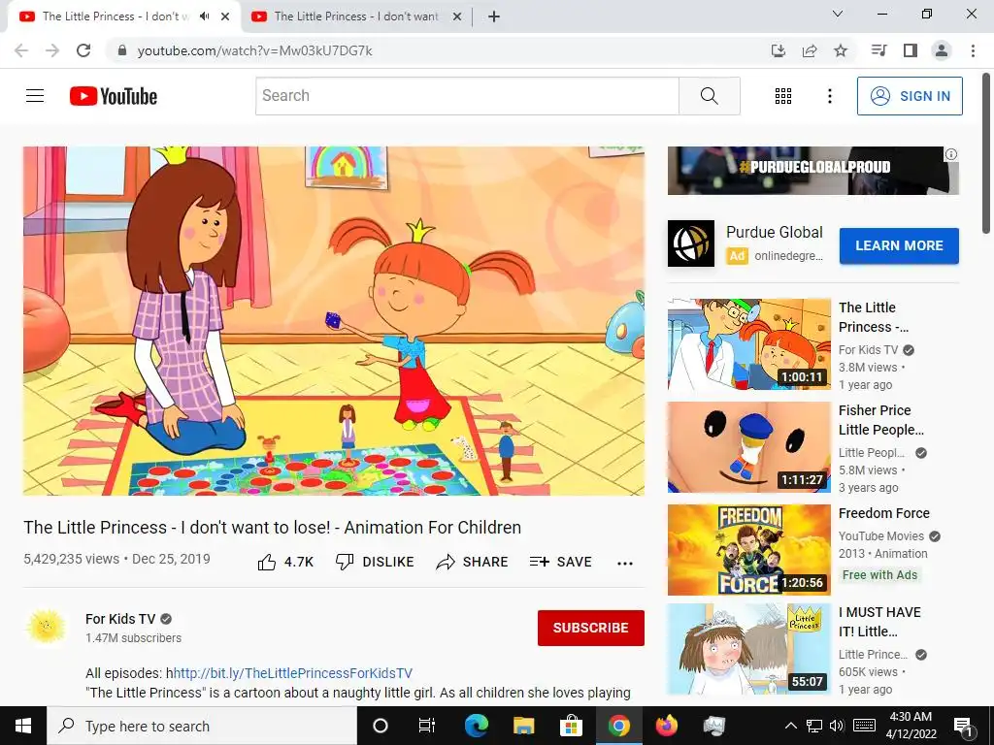Open the Purdue Global ad logo
The height and width of the screenshot is (745, 994).
pos(691,243)
